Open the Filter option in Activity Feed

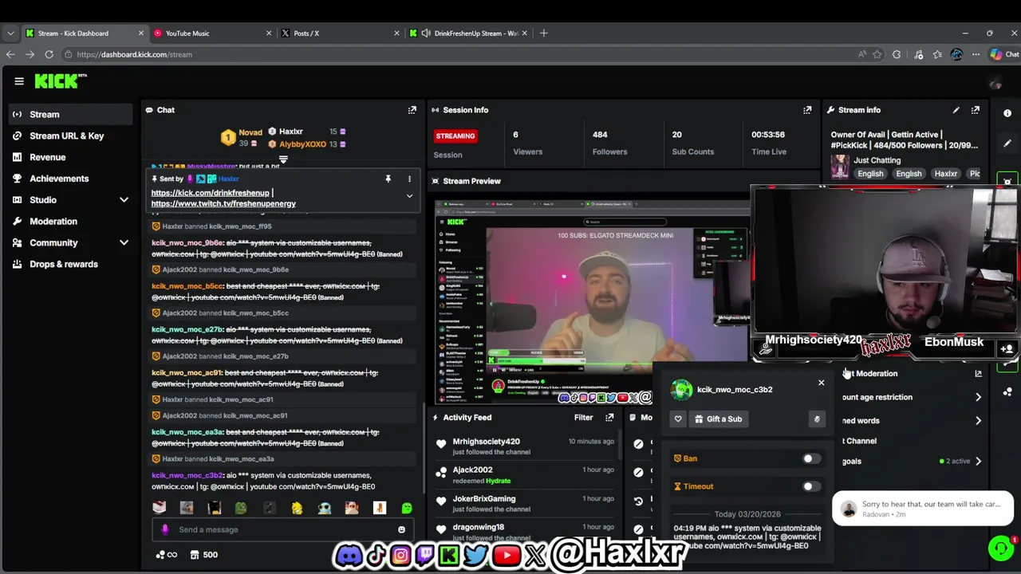point(583,417)
